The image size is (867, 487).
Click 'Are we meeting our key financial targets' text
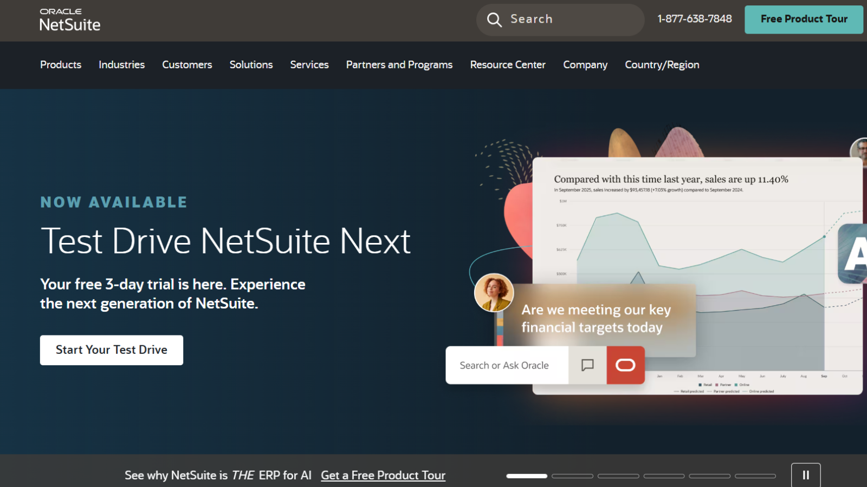coord(596,319)
